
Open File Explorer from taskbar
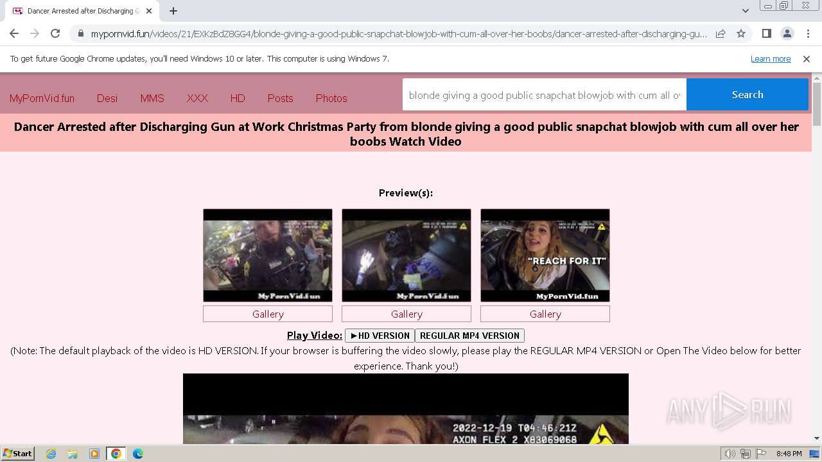[x=73, y=454]
